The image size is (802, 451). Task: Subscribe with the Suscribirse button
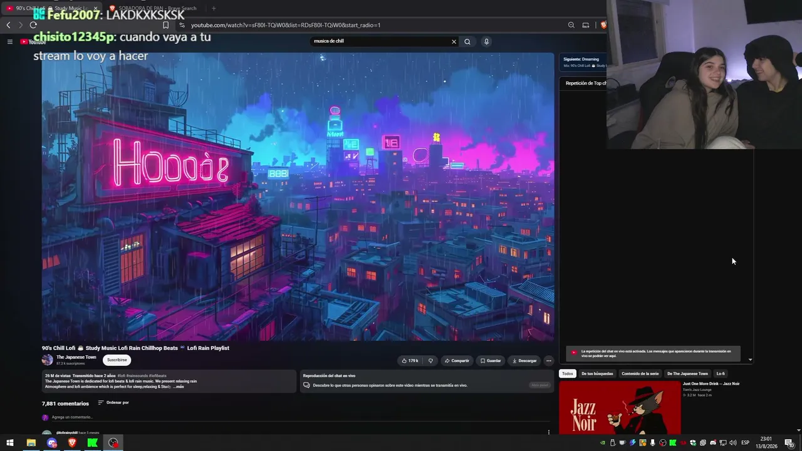click(117, 360)
